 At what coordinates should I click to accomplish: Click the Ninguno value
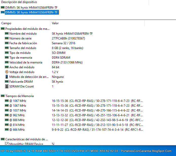coord(58,77)
